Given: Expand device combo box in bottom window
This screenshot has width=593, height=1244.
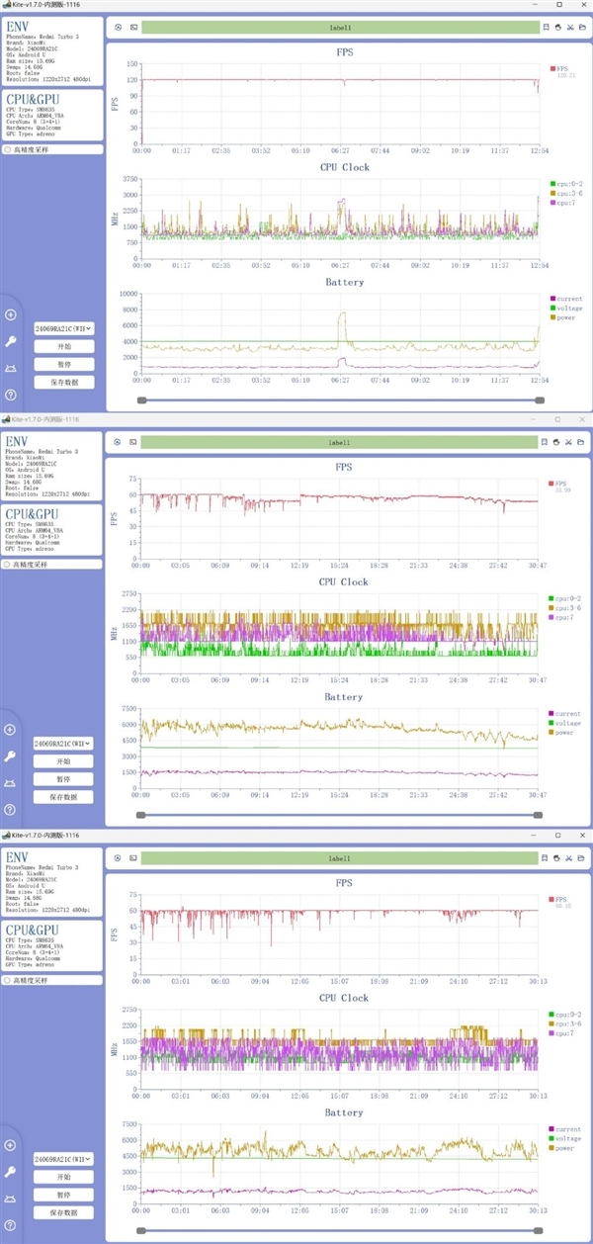Looking at the screenshot, I should point(63,1159).
